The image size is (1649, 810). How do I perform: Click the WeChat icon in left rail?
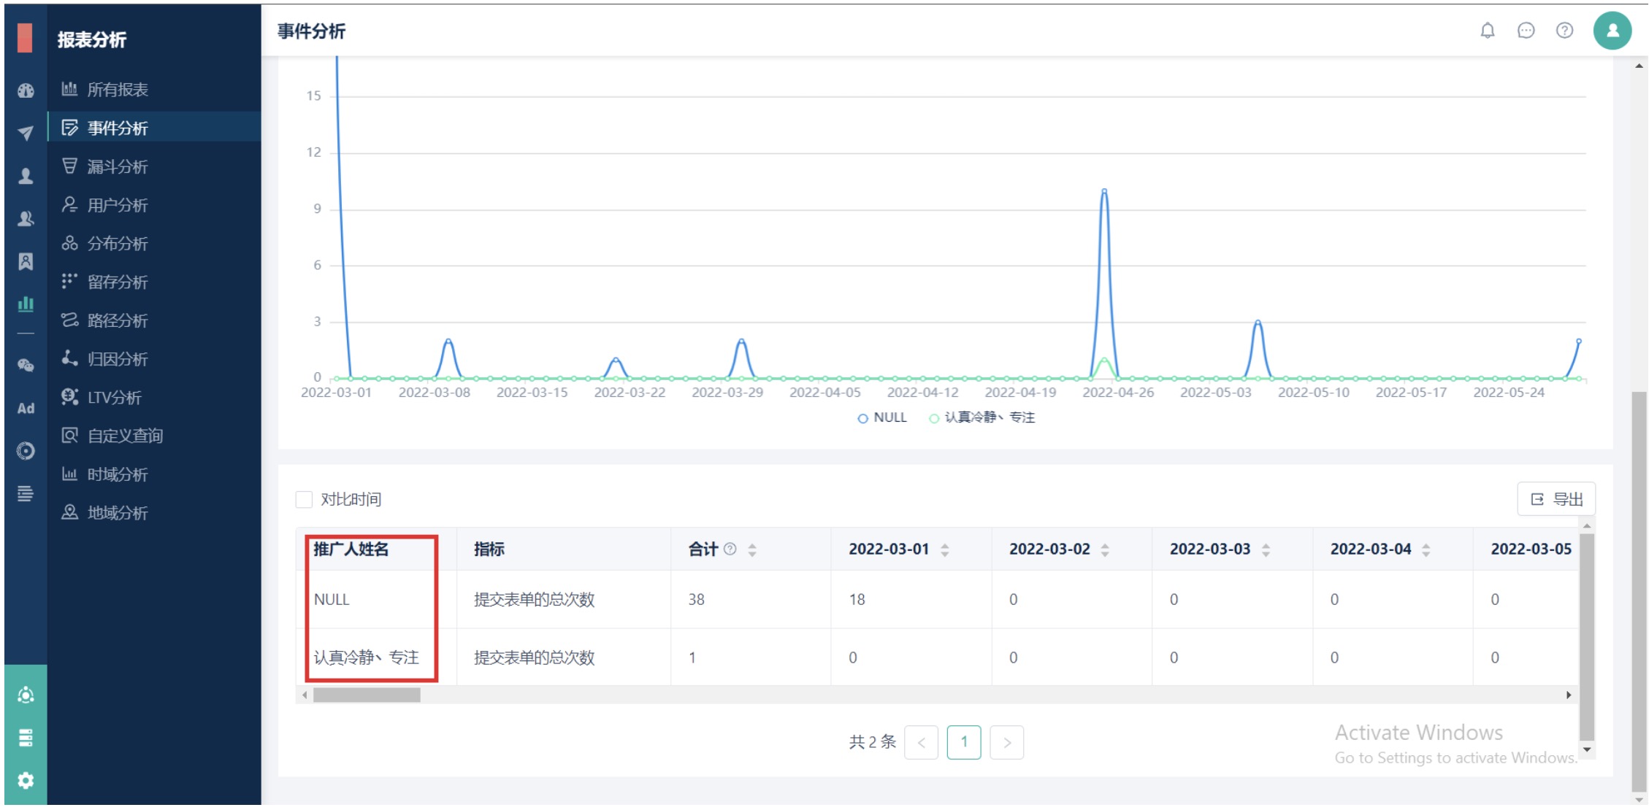tap(26, 365)
